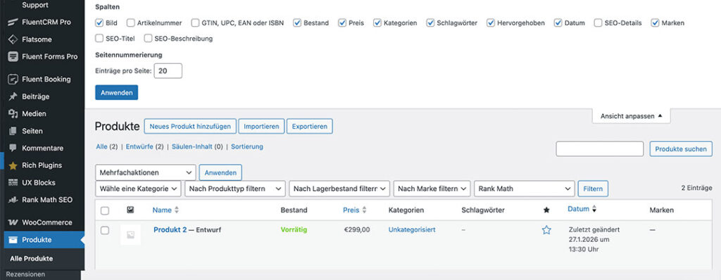
Task: Uncheck the Kategorien column checkbox
Action: point(377,23)
